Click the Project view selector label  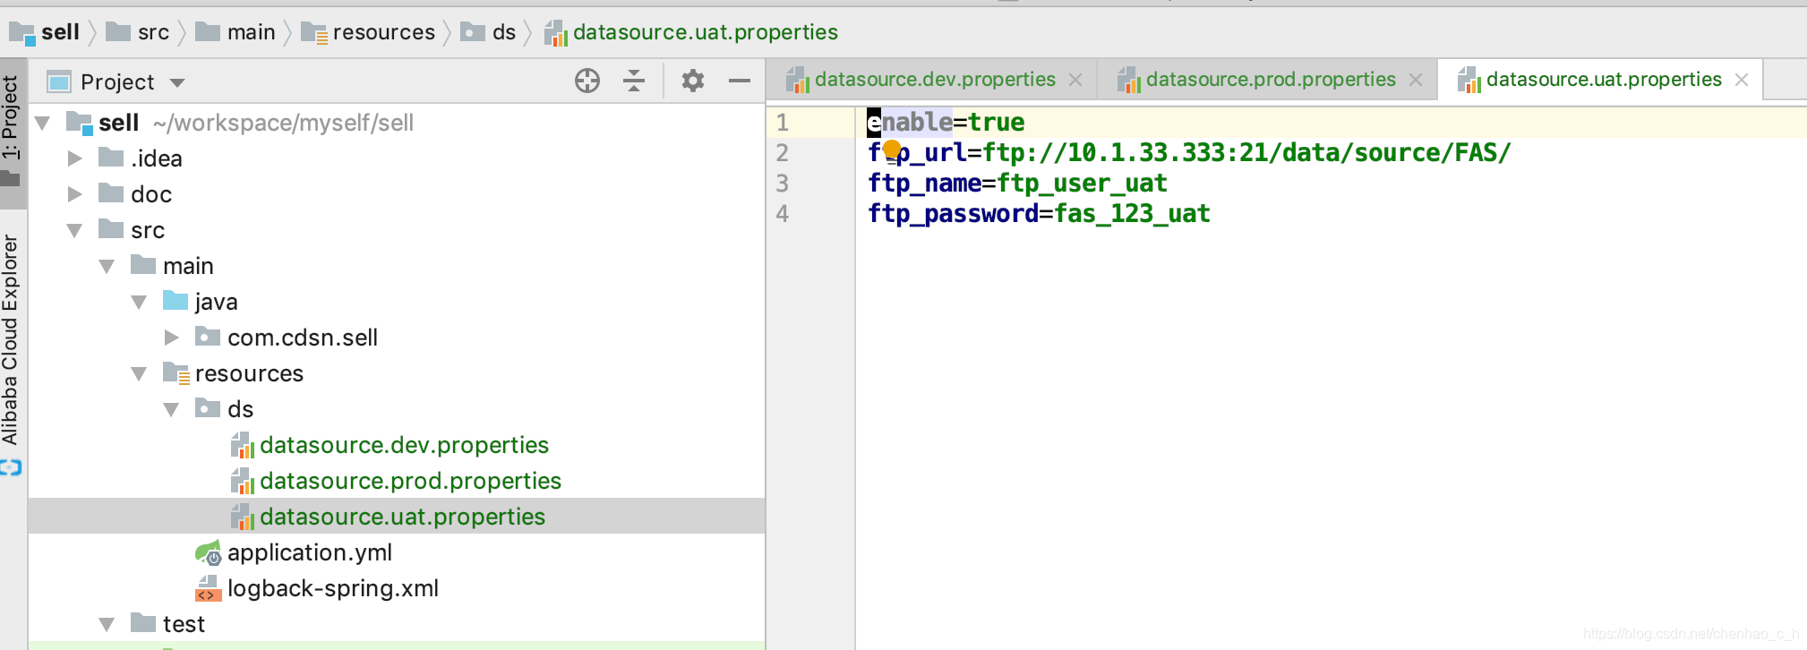coord(117,82)
